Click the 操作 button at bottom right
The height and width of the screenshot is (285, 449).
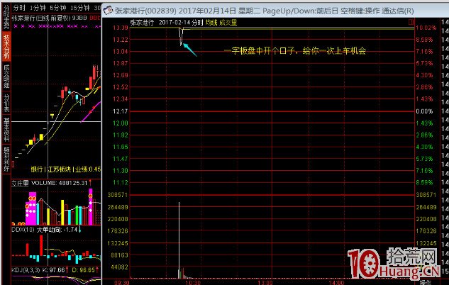[x=426, y=282]
